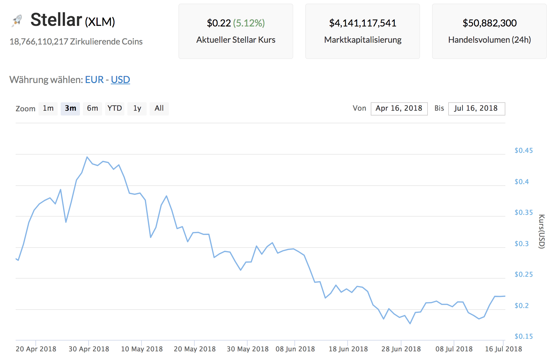This screenshot has height=364, width=548.
Task: Switch currency to EUR
Action: click(94, 79)
